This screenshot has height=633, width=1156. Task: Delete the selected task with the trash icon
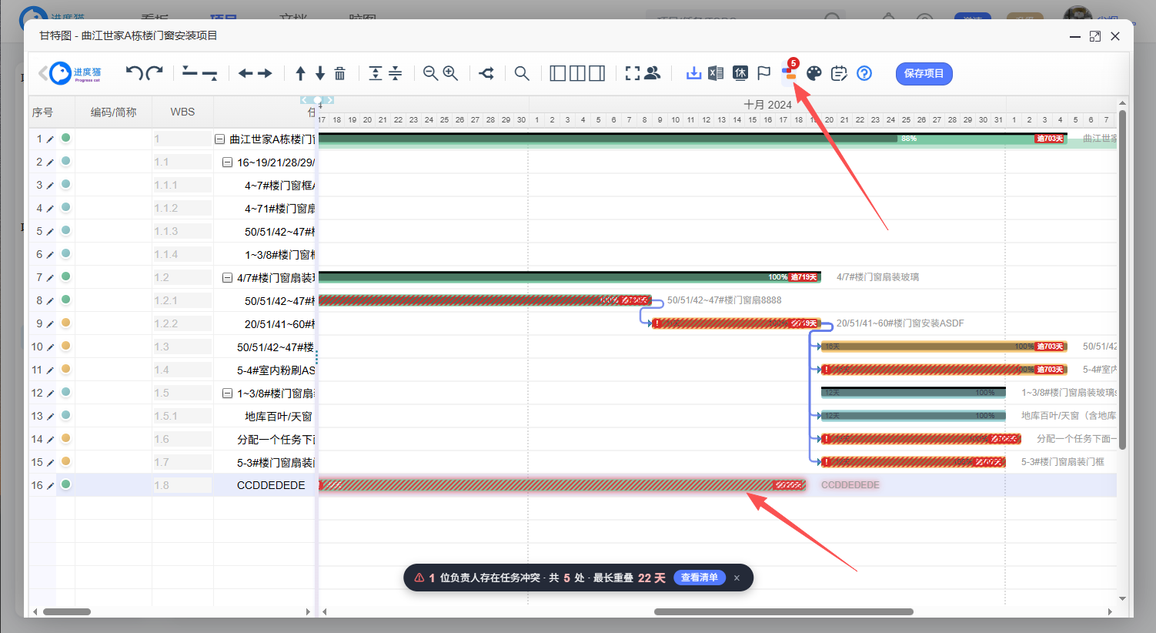click(339, 73)
